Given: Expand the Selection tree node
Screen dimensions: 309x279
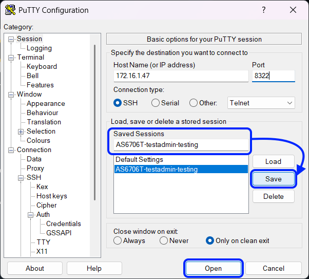Looking at the screenshot, I should click(21, 132).
